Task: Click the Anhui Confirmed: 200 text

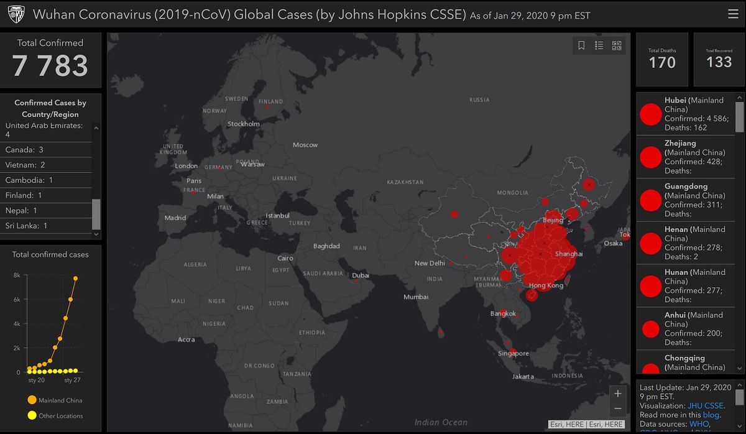Action: tap(693, 333)
